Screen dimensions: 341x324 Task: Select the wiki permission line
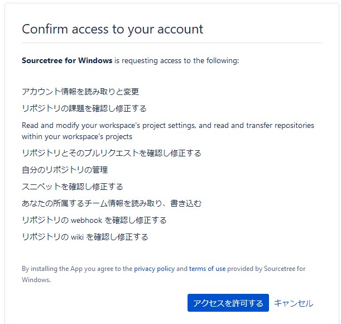pyautogui.click(x=85, y=237)
